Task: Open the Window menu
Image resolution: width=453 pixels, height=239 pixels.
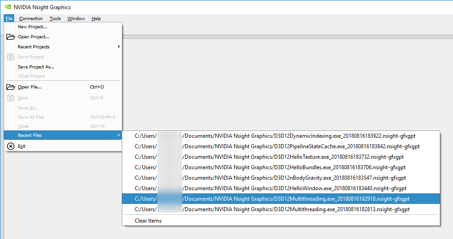Action: 76,19
